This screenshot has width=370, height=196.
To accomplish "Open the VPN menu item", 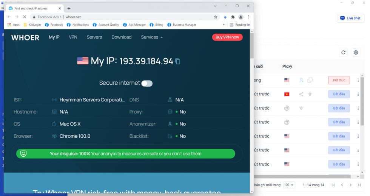I will click(73, 37).
